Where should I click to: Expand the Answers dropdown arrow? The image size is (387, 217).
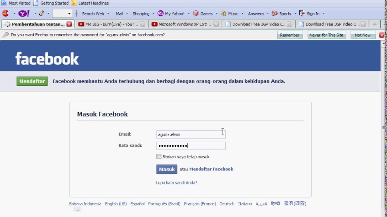(268, 14)
